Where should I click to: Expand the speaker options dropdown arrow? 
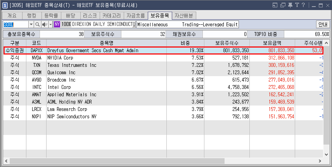click(x=50, y=24)
